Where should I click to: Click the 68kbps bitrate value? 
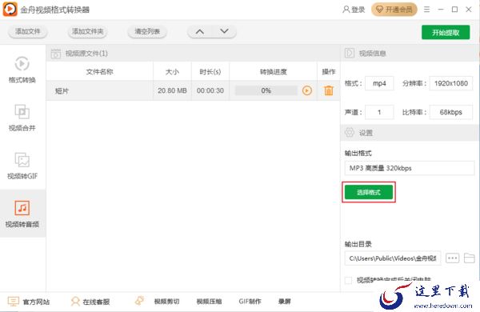coord(451,112)
